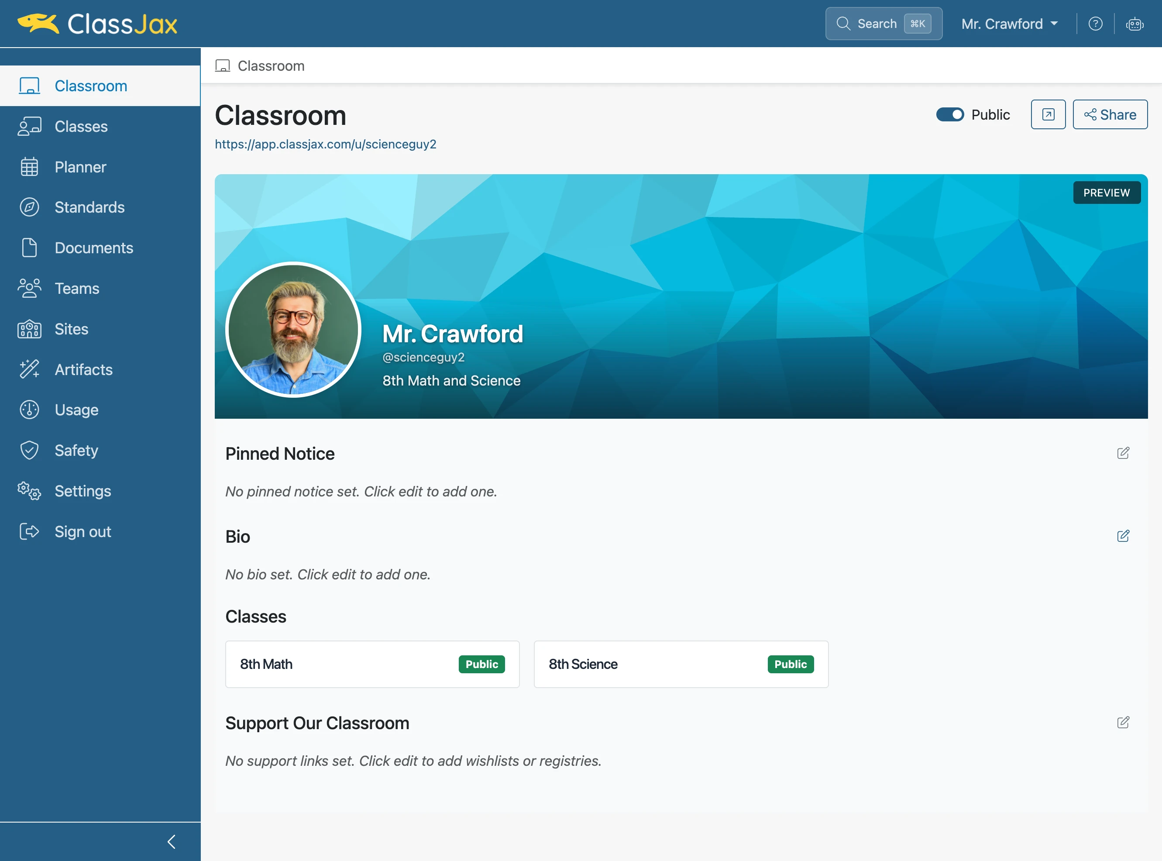
Task: Click "8th Math and Science" tagline
Action: point(451,380)
